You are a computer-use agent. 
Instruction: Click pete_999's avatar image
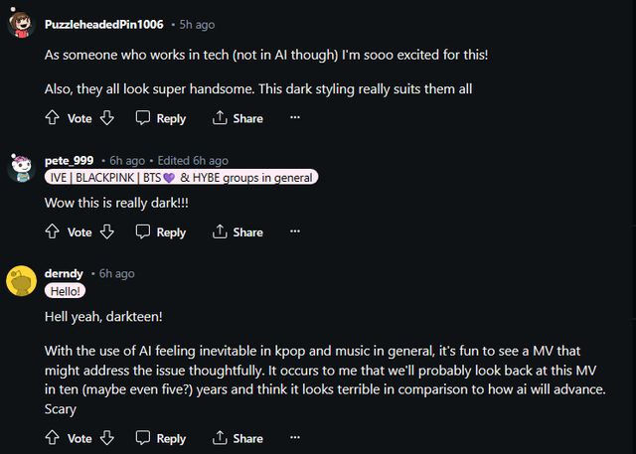(x=22, y=168)
